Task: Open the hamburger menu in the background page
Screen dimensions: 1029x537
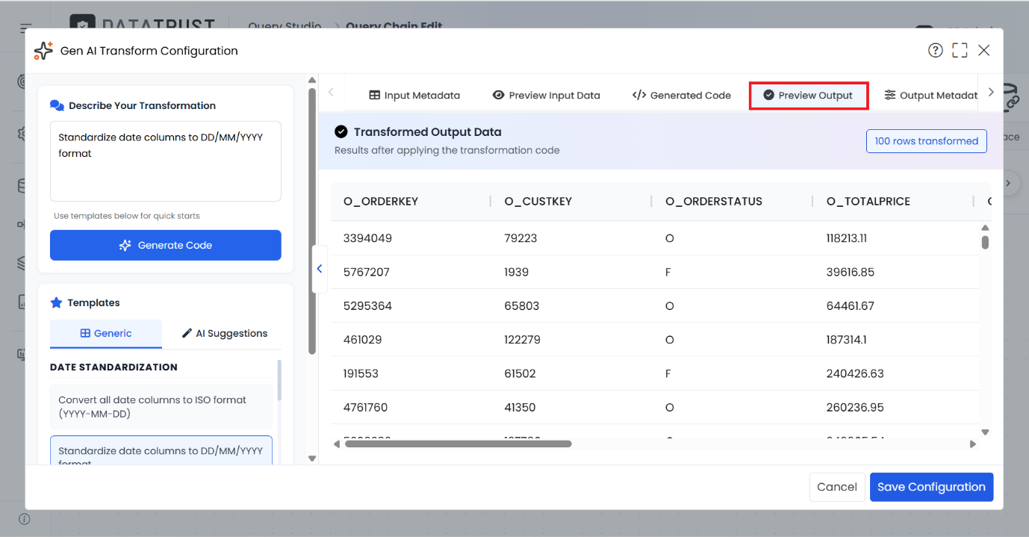Action: 26,28
